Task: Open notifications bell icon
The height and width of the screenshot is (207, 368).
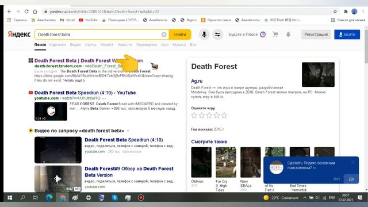Action: click(x=288, y=34)
